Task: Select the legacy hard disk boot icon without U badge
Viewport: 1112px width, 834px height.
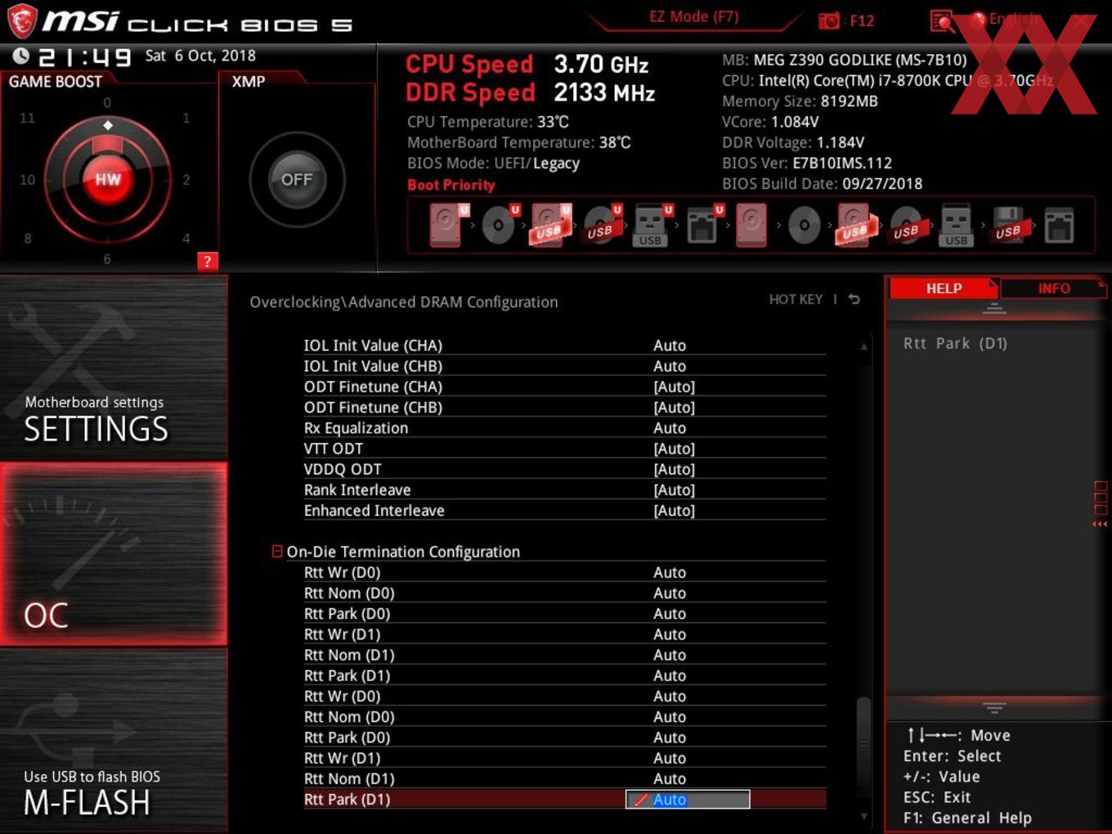Action: coord(752,225)
